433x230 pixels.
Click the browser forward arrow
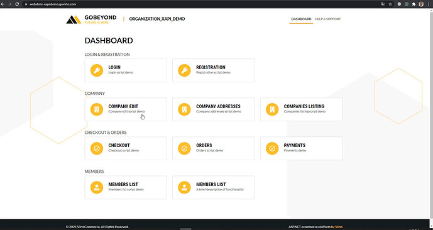9,4
